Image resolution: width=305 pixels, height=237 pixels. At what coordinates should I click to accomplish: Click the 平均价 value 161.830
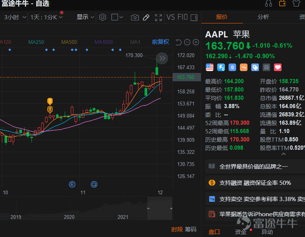coord(234,98)
